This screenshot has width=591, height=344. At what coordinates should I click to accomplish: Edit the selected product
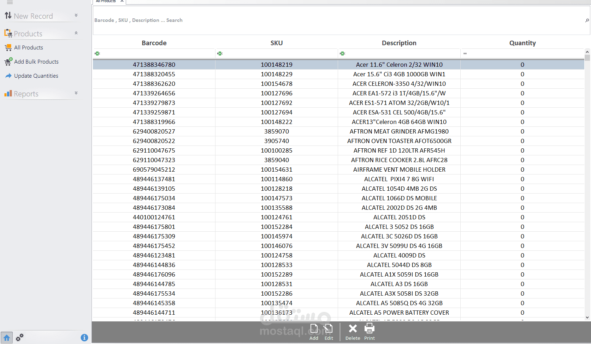pos(329,332)
